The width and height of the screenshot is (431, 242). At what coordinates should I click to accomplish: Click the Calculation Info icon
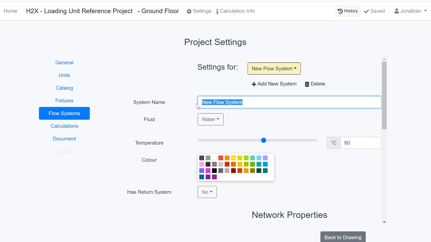(x=217, y=11)
